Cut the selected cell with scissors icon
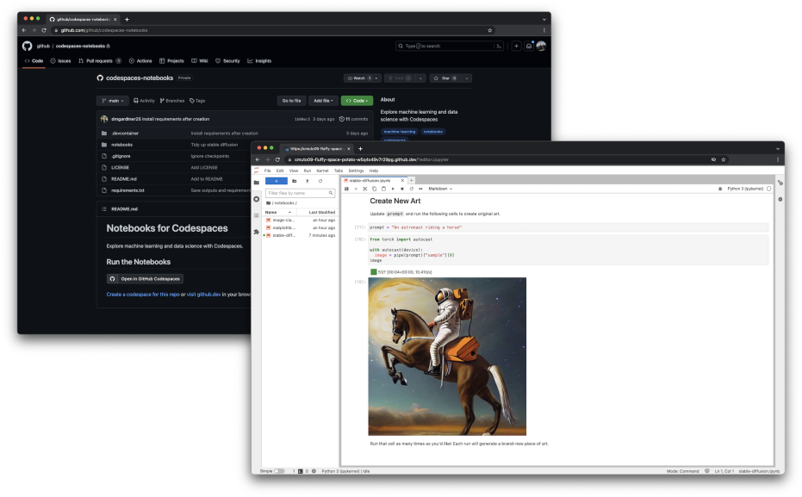This screenshot has height=497, width=802. pyautogui.click(x=365, y=188)
